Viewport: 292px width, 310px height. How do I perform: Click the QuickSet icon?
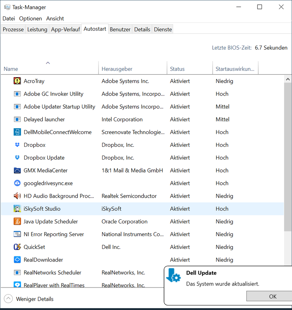17,247
